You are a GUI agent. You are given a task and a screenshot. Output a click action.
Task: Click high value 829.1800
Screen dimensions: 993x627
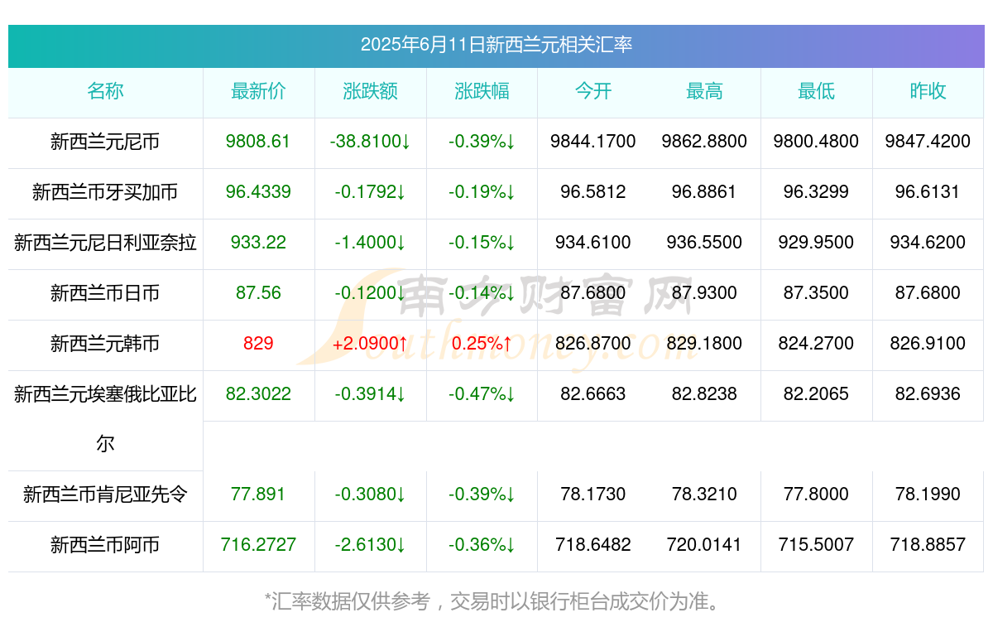pyautogui.click(x=704, y=344)
